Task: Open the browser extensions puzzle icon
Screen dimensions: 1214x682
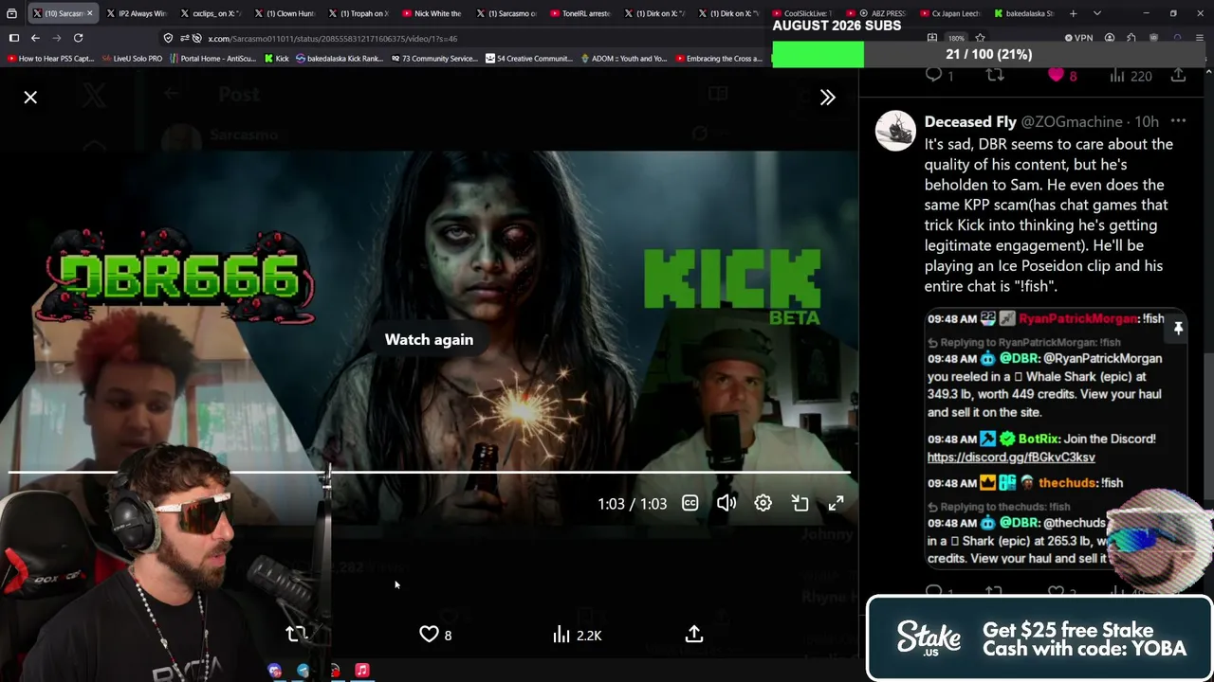Action: coord(1131,38)
